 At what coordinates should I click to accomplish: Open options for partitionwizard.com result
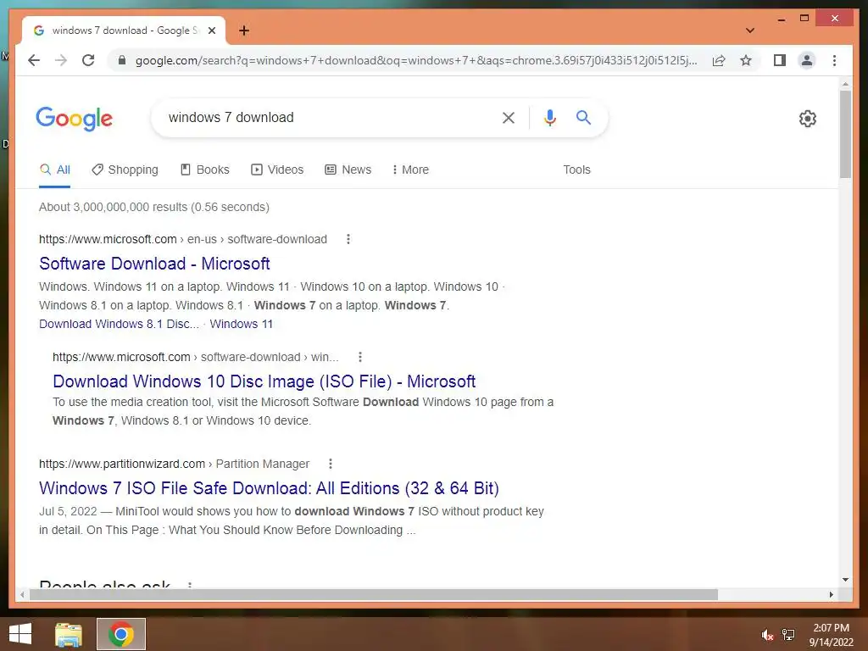[x=331, y=464]
